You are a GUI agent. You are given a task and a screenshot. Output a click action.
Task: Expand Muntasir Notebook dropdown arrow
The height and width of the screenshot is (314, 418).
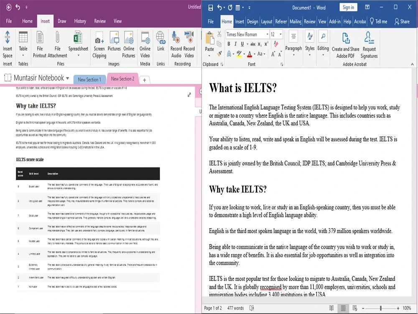click(67, 78)
